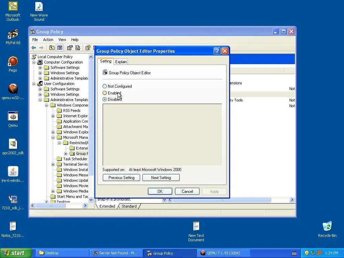Click details pane horizontal scroll right arrow
This screenshot has width=344, height=258.
tap(292, 200)
